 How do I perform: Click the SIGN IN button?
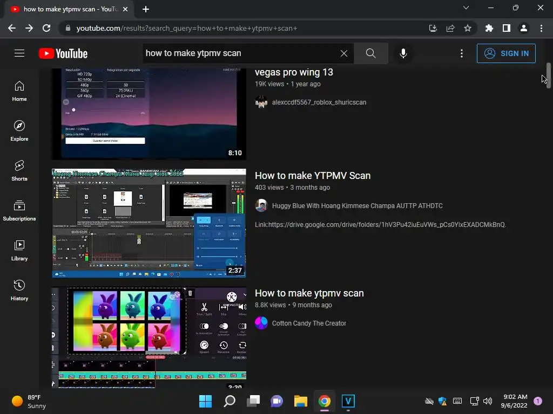click(506, 53)
